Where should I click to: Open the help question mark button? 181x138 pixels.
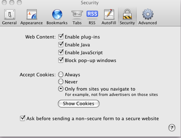pos(172,128)
